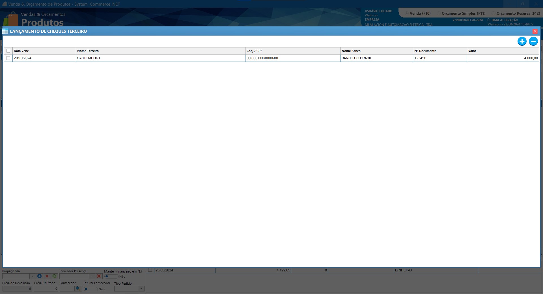Check the 20/10/2024 cheque row checkbox
The width and height of the screenshot is (543, 294).
(8, 58)
